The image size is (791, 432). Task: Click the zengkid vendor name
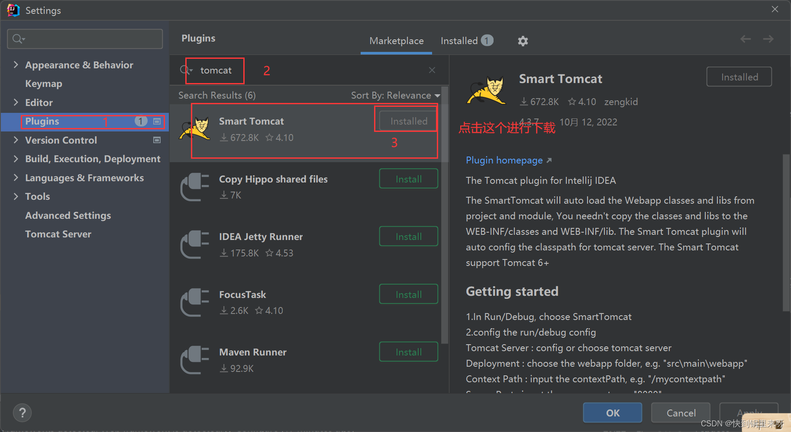621,102
